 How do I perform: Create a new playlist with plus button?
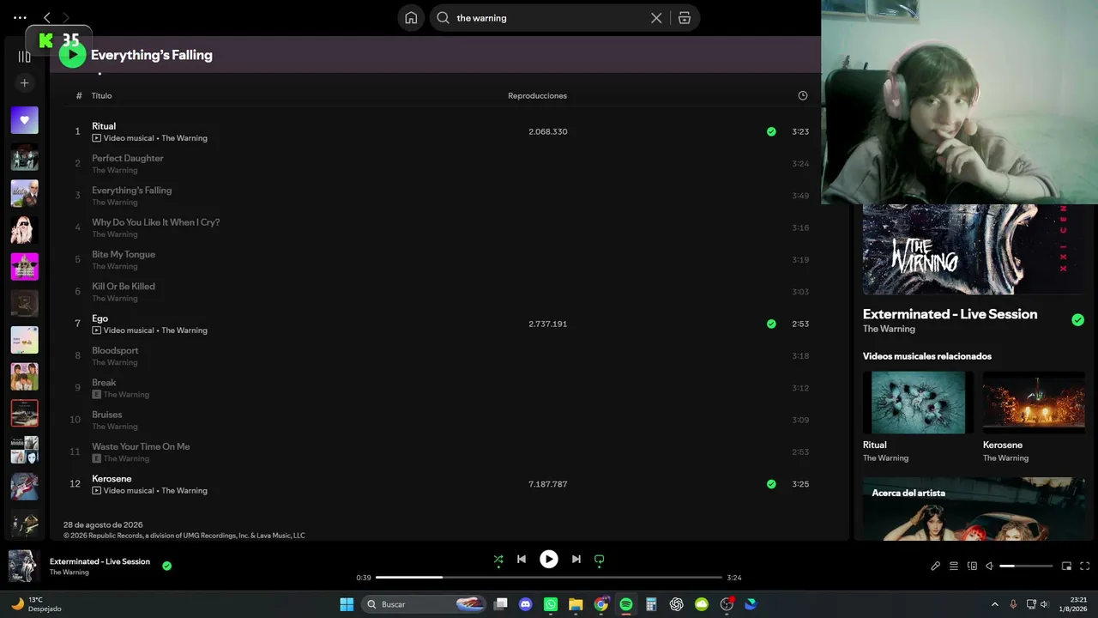(24, 83)
